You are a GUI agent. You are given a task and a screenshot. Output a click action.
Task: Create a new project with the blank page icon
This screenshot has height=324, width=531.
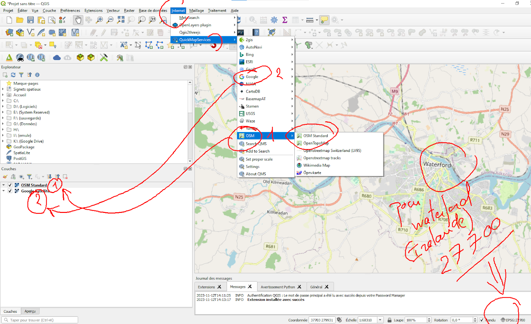tap(9, 20)
